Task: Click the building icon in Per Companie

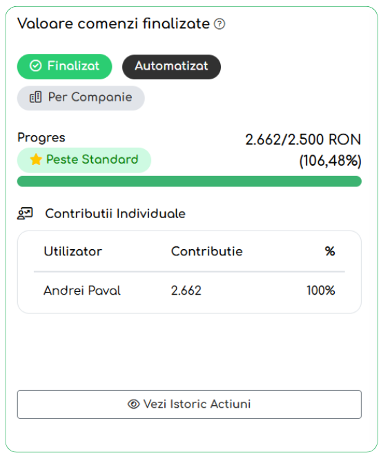Action: tap(36, 97)
